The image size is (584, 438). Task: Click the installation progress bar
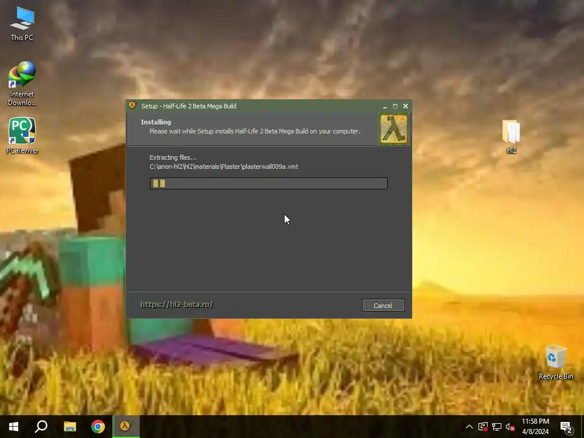[x=269, y=183]
